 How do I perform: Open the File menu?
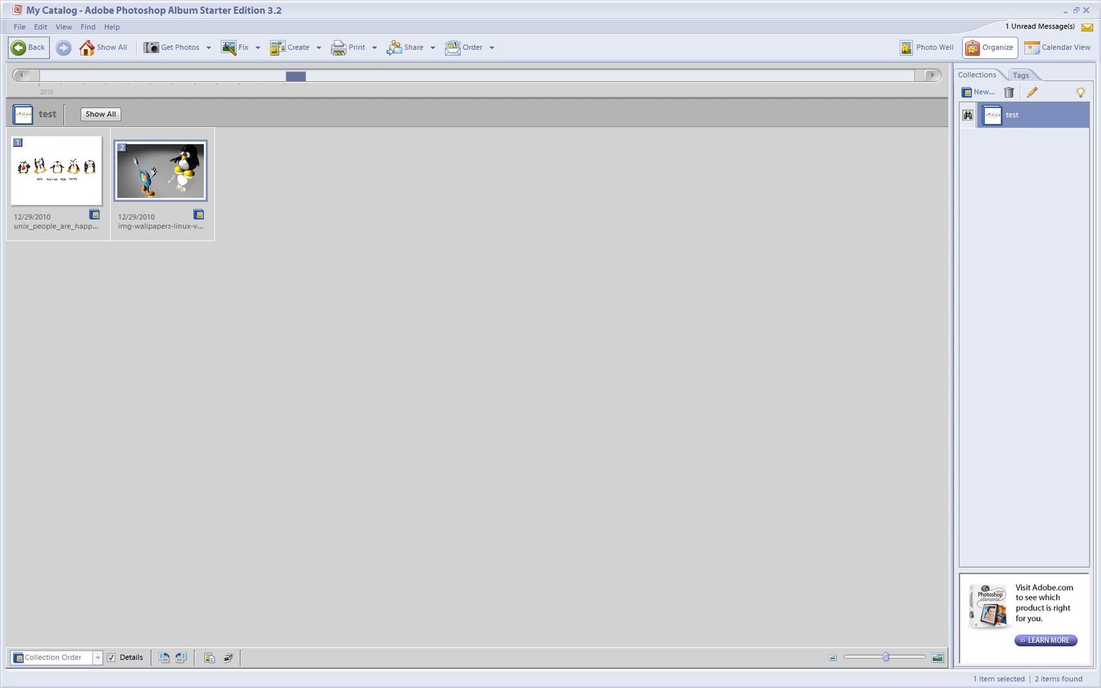[20, 27]
